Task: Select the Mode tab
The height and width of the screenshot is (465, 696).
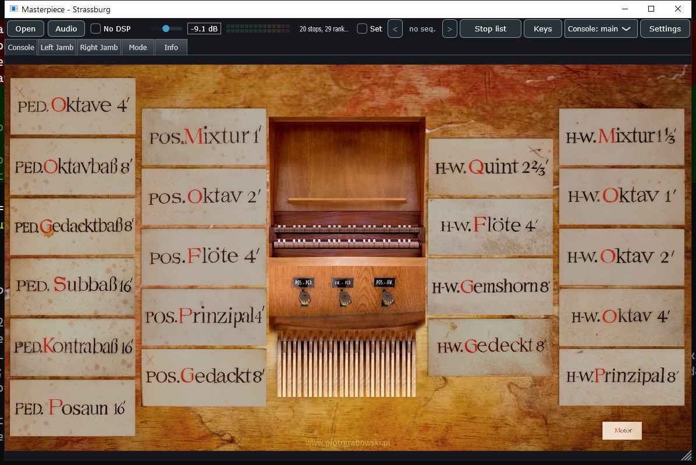Action: (137, 48)
